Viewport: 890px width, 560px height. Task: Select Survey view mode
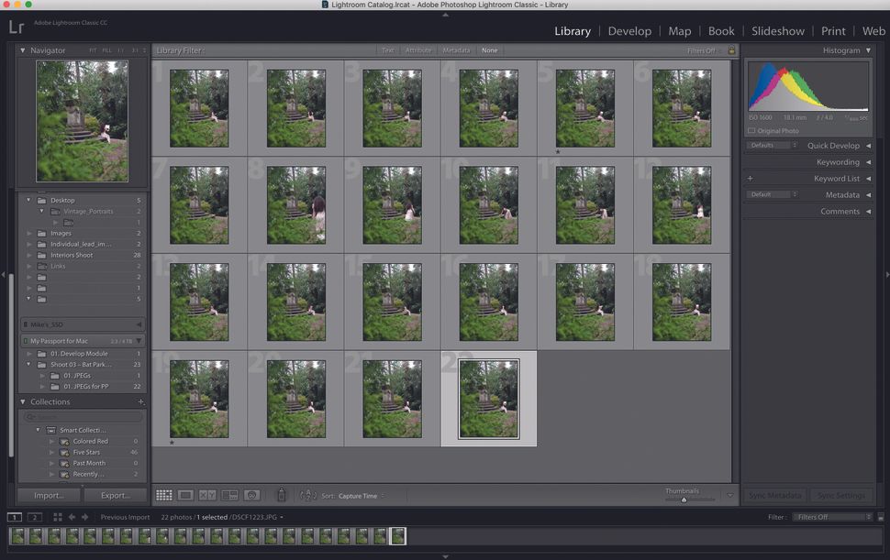(x=231, y=495)
